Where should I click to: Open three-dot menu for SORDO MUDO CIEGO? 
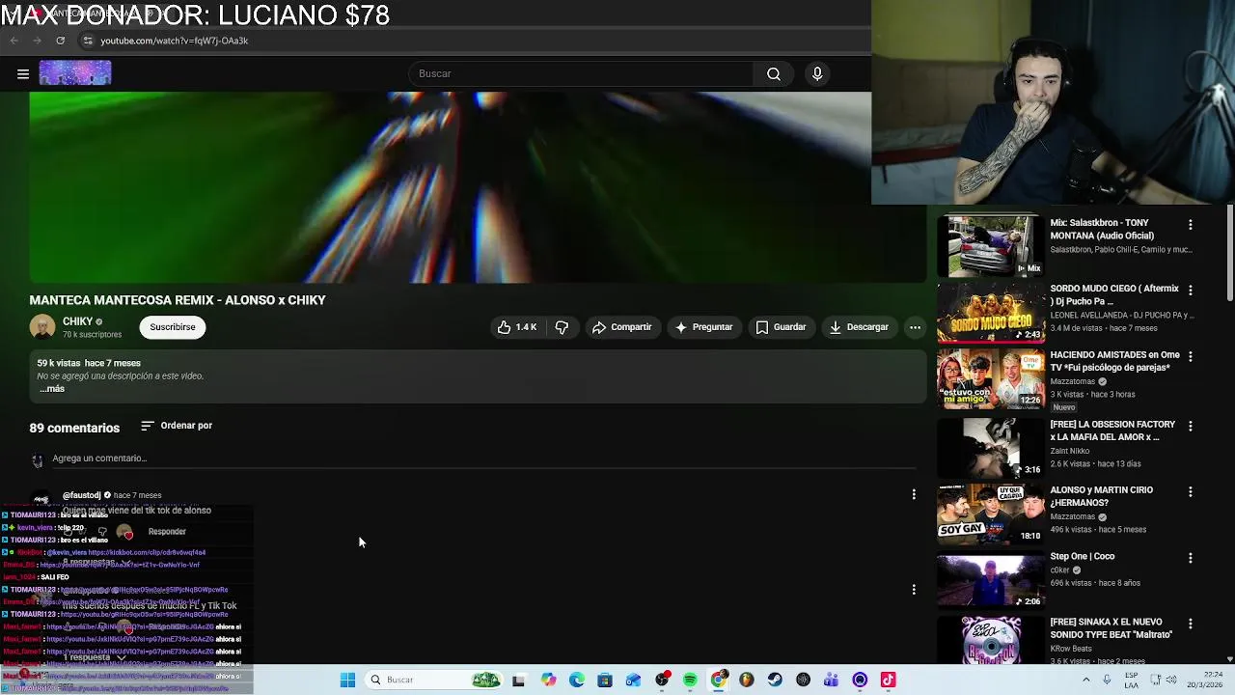[x=1190, y=290]
